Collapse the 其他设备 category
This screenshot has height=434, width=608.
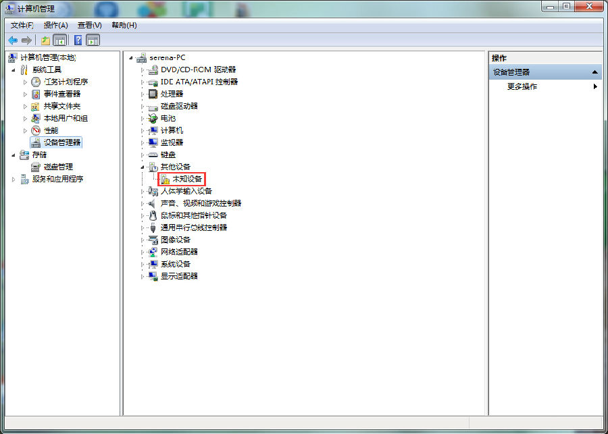tap(143, 167)
